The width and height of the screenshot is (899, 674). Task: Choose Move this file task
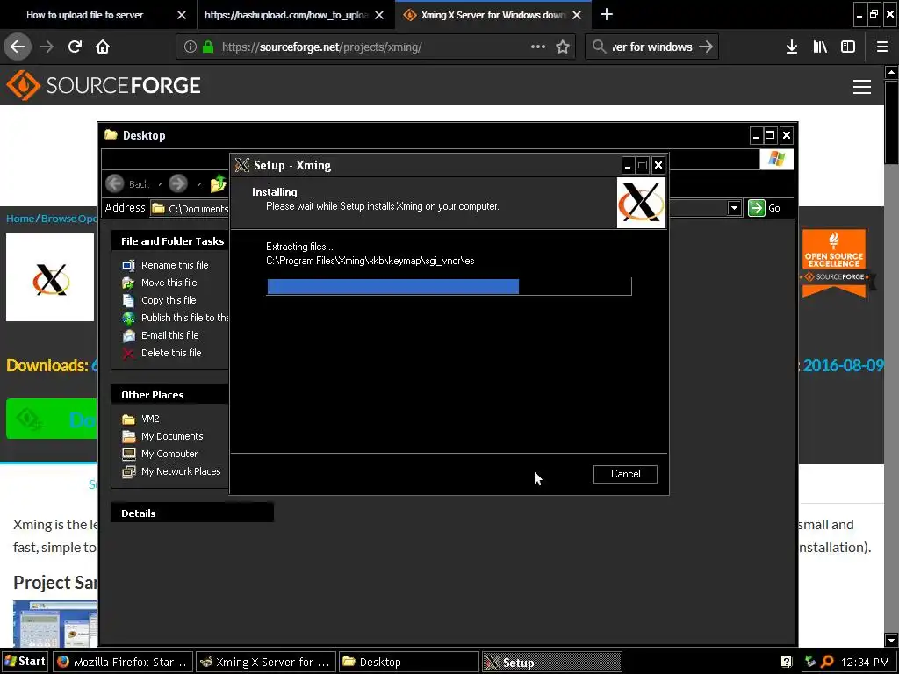(x=169, y=283)
